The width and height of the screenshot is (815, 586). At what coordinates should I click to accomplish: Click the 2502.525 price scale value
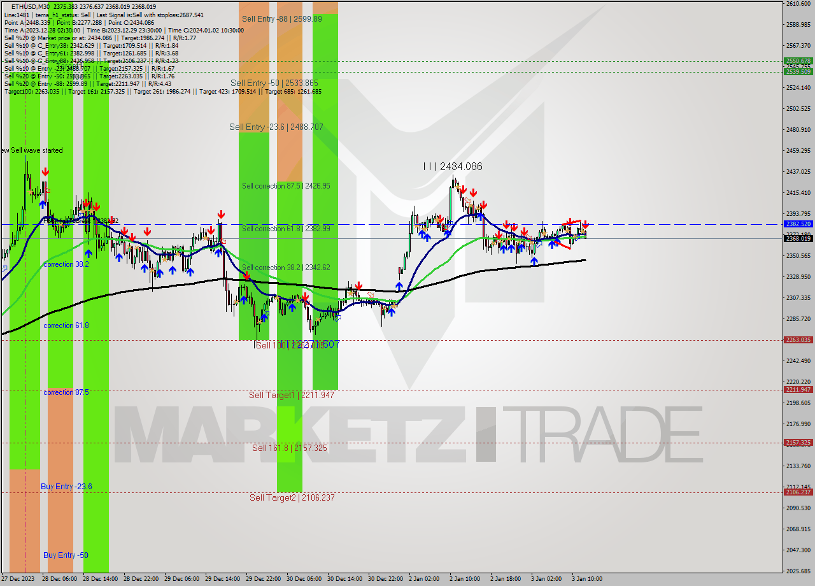click(x=798, y=108)
